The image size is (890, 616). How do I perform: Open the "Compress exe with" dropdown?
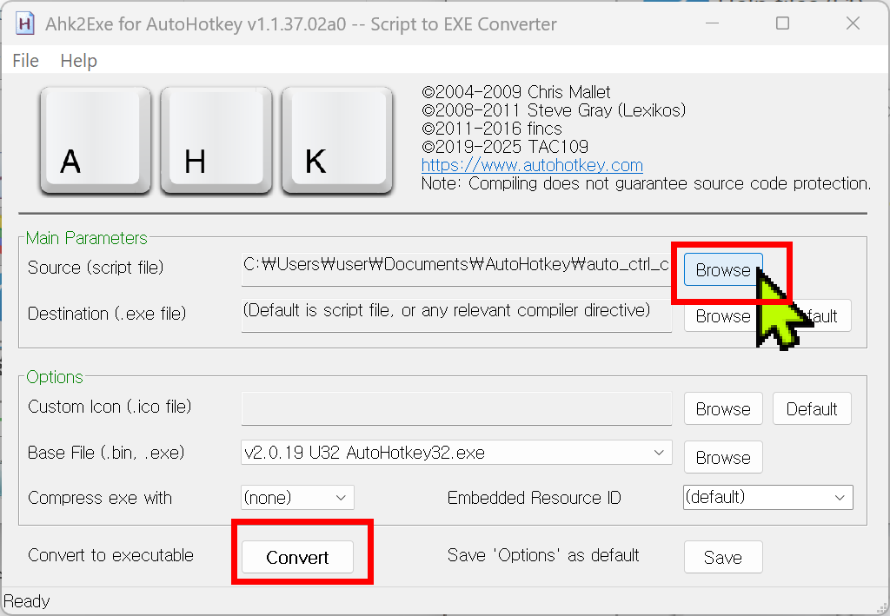pos(297,498)
